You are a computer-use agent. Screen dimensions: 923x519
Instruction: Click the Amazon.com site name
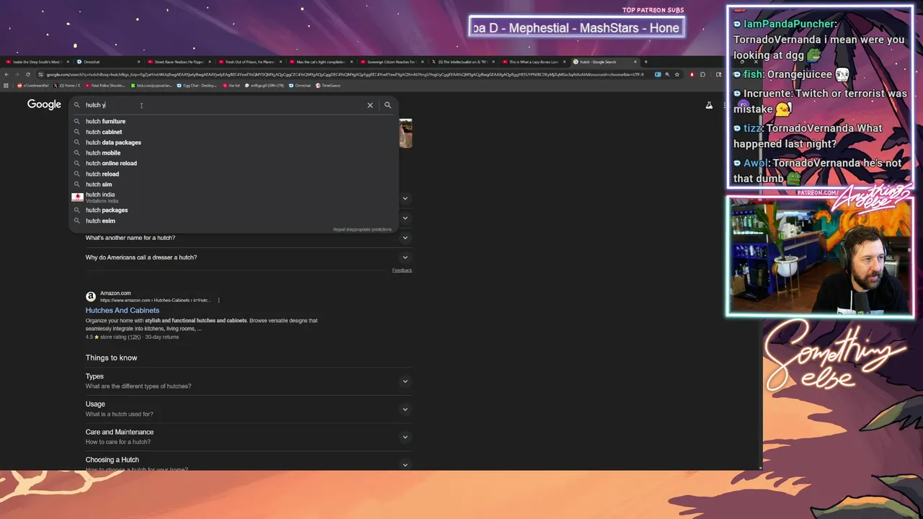115,293
